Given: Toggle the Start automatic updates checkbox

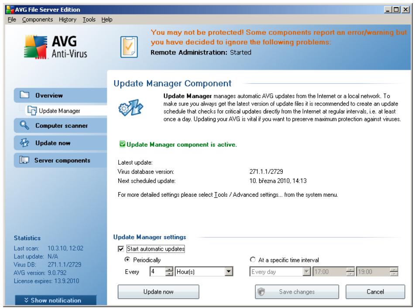Looking at the screenshot, I should tap(121, 249).
